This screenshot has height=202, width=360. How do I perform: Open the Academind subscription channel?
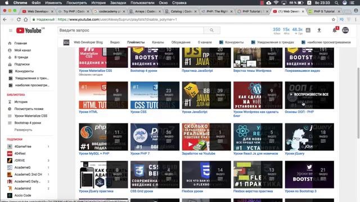(x=22, y=189)
